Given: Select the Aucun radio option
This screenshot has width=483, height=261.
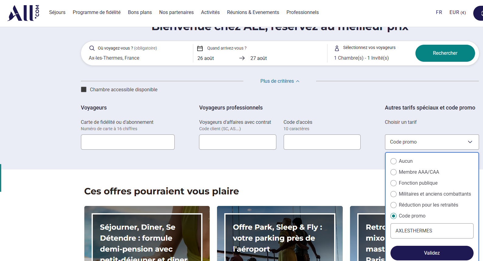Looking at the screenshot, I should coord(394,161).
